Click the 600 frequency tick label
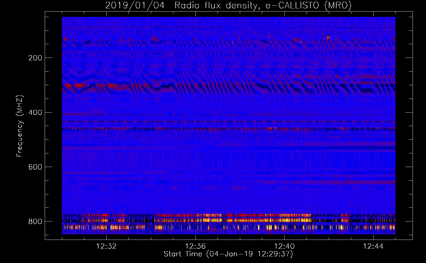426x263 pixels. [35, 167]
